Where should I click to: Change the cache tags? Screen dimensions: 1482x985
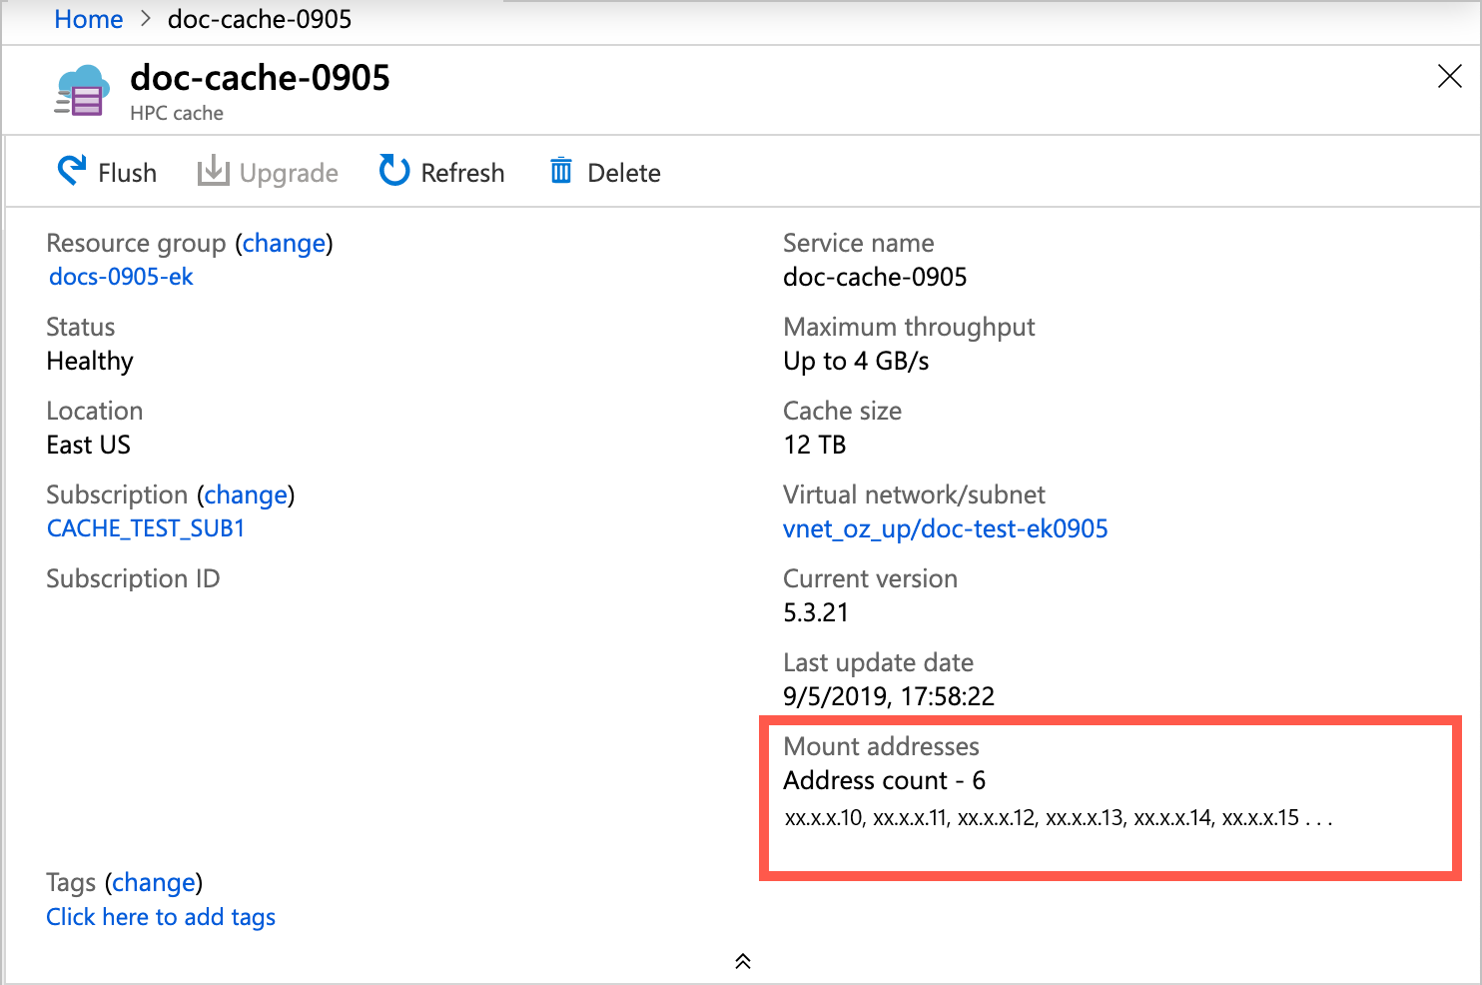(x=154, y=882)
